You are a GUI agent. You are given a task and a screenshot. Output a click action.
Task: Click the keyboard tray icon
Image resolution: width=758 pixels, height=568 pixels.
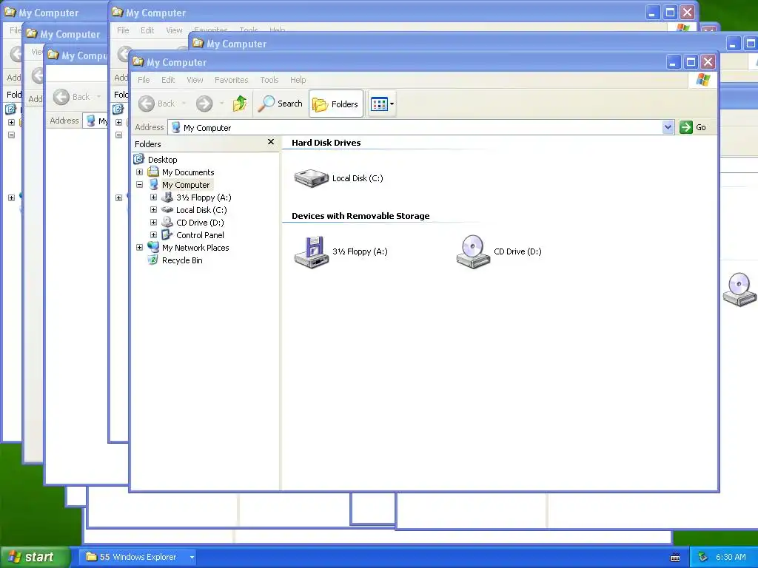(675, 558)
